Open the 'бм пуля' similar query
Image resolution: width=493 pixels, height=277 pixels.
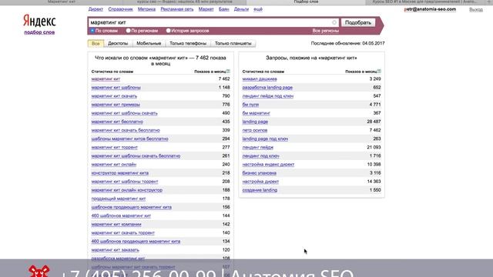pos(250,105)
